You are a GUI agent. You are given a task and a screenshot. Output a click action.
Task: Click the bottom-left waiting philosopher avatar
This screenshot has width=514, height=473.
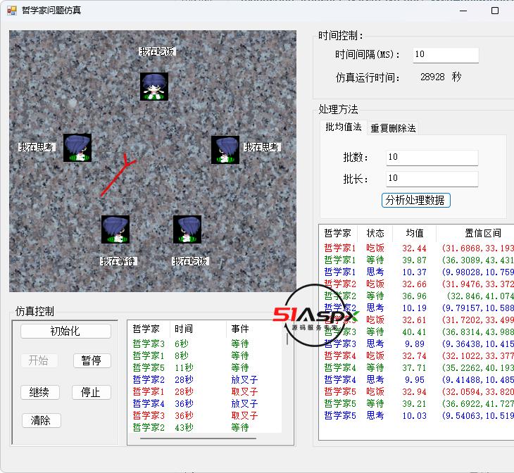tap(115, 229)
